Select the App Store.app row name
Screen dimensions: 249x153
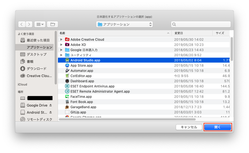(81, 65)
